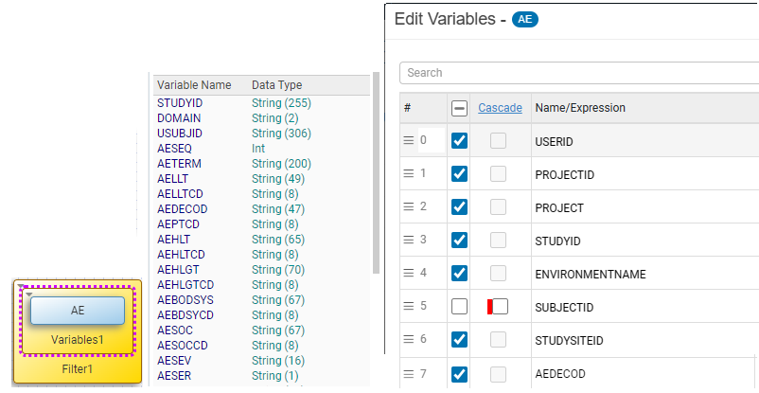Screen dimensions: 759x393
Task: Toggle the Cascade checkbox for AEDECOD
Action: click(498, 374)
